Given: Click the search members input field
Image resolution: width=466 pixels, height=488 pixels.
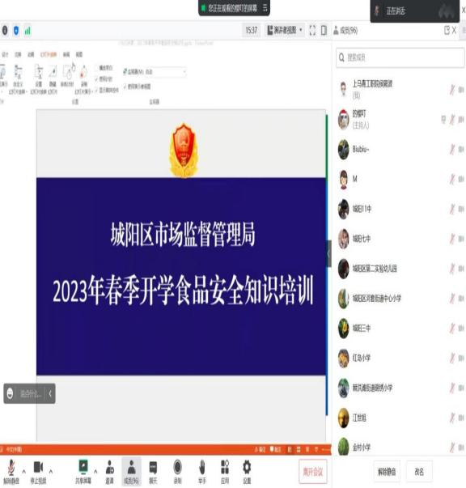Looking at the screenshot, I should [x=400, y=57].
